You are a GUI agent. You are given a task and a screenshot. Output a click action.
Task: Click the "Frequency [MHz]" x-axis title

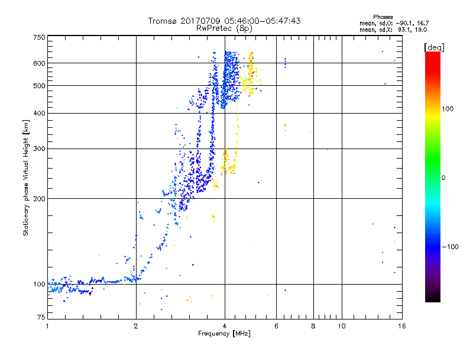pos(224,334)
